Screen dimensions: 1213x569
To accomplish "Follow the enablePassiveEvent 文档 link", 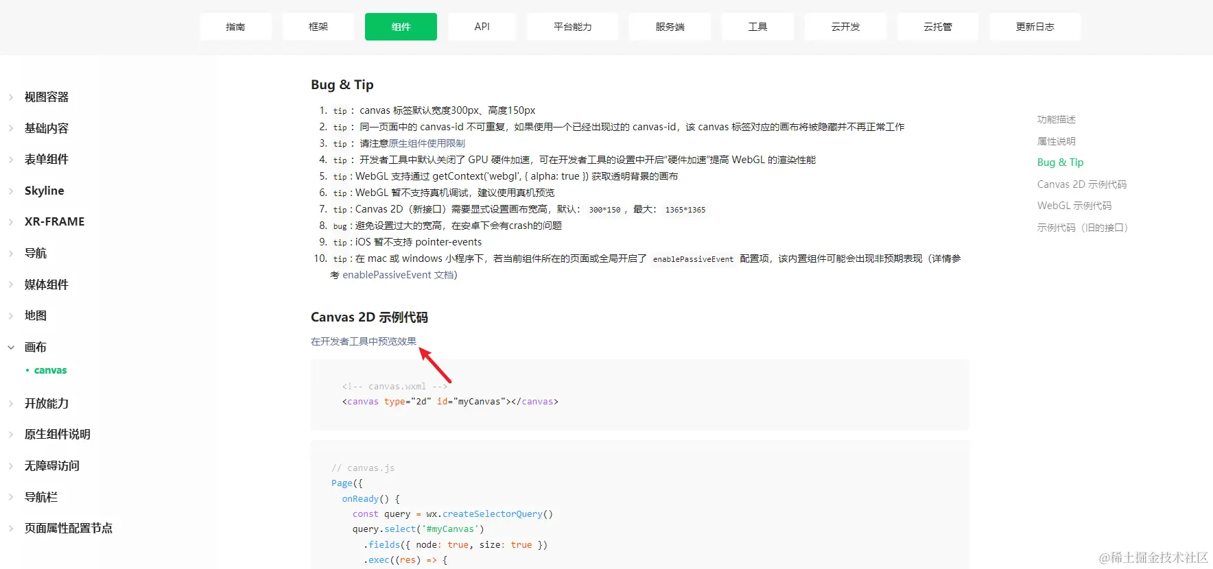I will [x=398, y=275].
